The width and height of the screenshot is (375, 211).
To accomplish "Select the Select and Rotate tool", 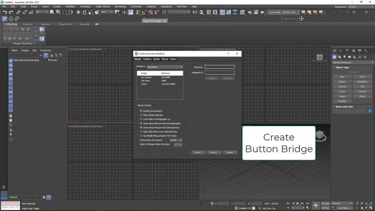I will (x=84, y=12).
